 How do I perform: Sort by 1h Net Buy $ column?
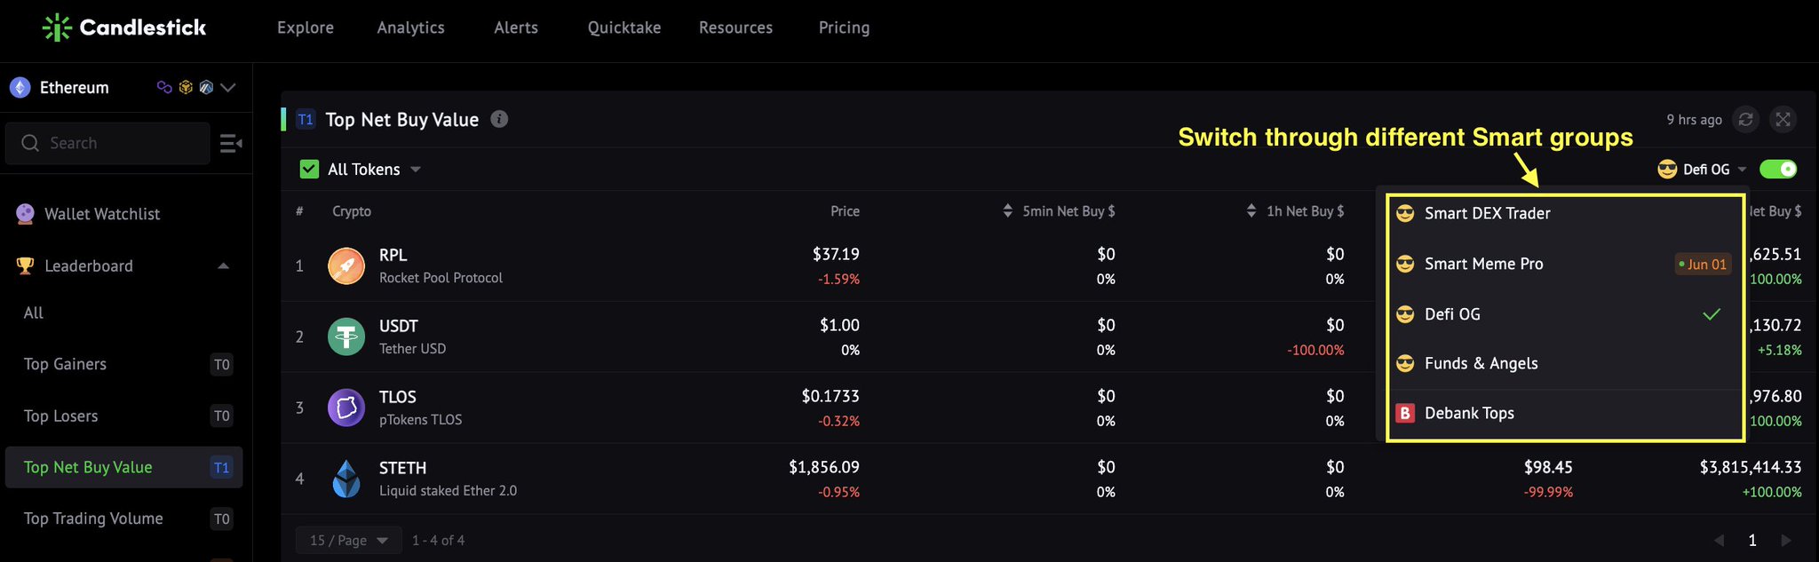[x=1295, y=211]
